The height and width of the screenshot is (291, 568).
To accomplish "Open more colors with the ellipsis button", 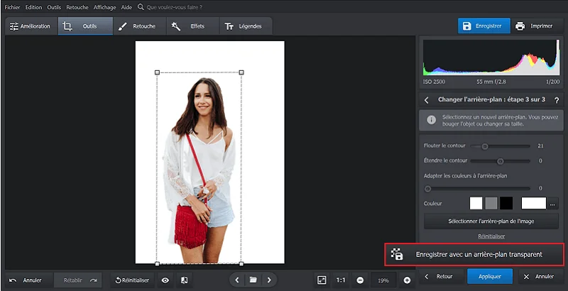I will pos(552,204).
